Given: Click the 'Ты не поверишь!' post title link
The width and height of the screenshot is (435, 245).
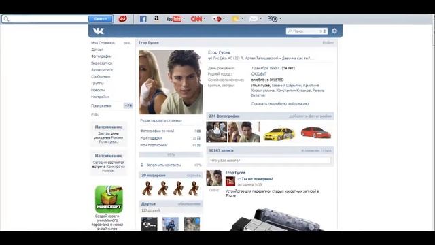Looking at the screenshot, I should pos(257,179).
